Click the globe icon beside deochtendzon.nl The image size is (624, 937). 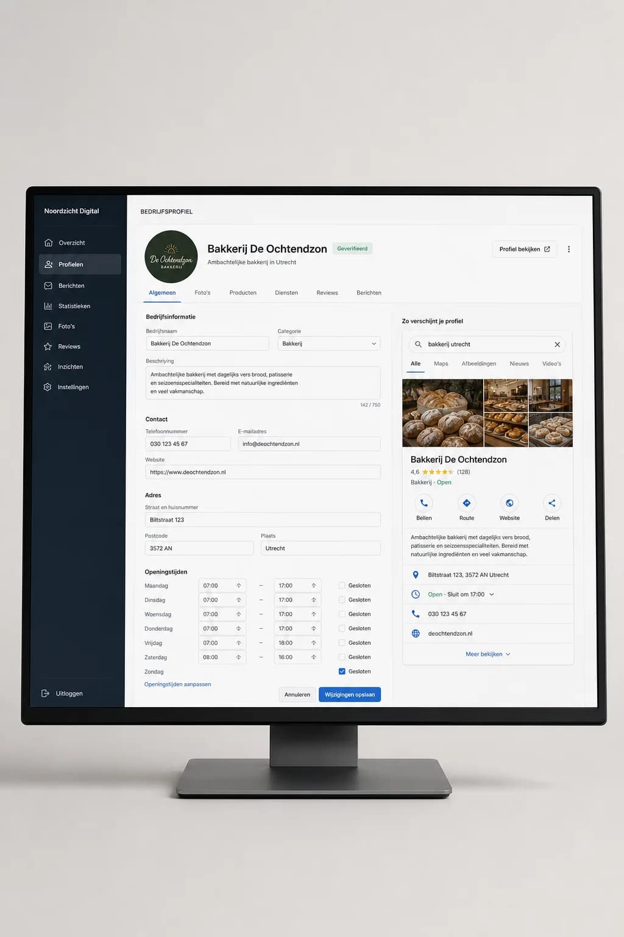pyautogui.click(x=416, y=633)
